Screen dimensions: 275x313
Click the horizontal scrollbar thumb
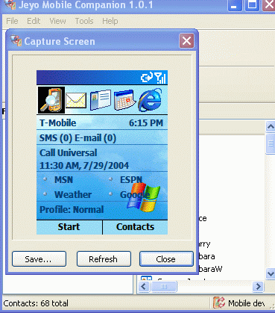pos(164,287)
